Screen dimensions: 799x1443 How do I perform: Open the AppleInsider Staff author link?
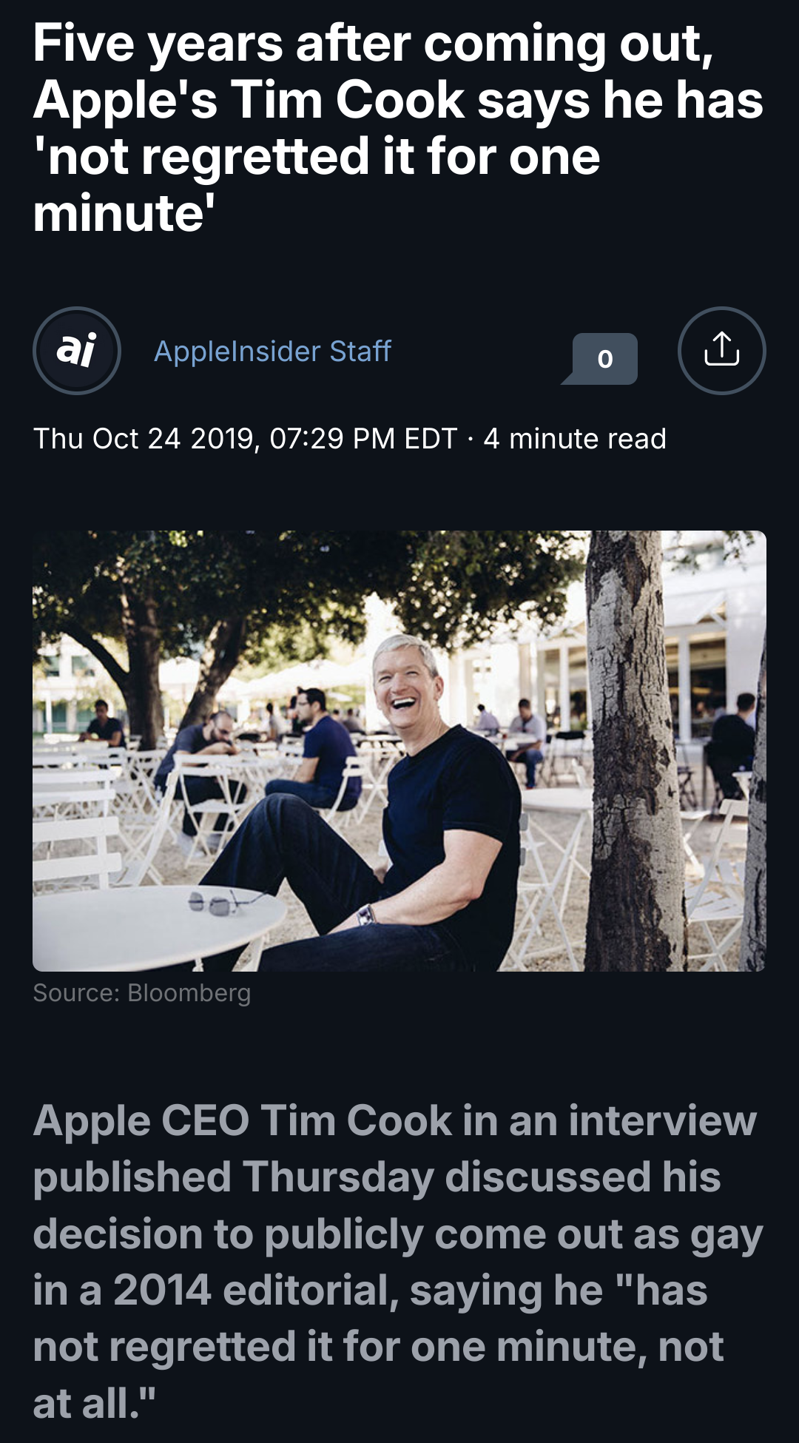(x=272, y=351)
